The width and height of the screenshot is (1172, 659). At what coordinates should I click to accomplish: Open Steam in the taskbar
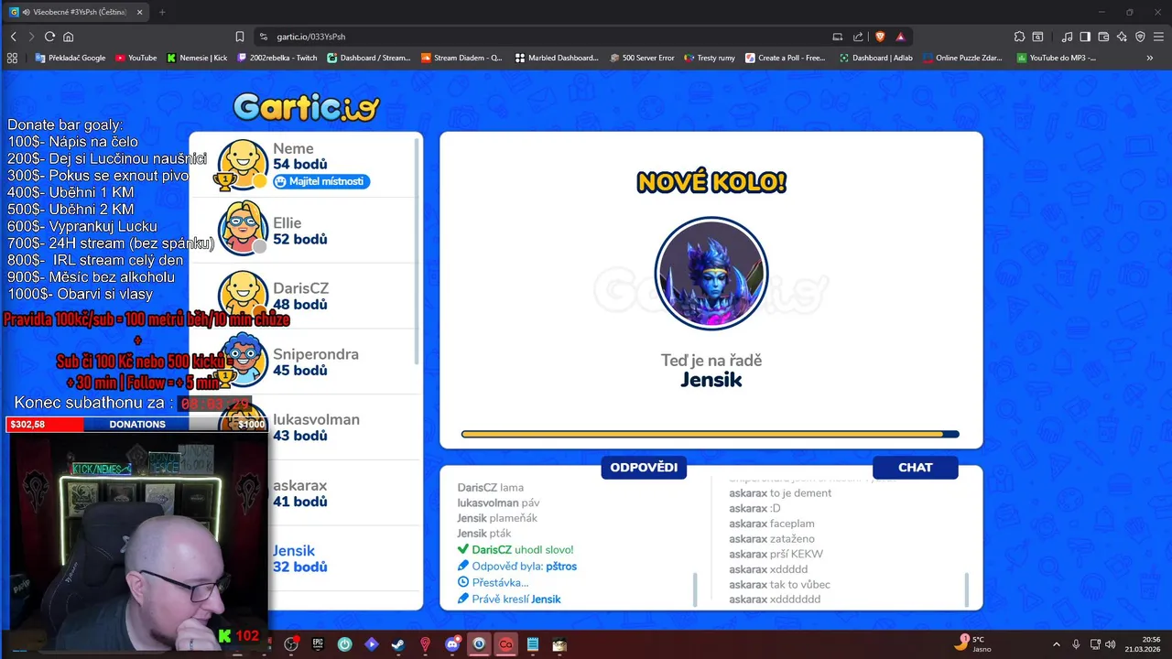click(398, 644)
